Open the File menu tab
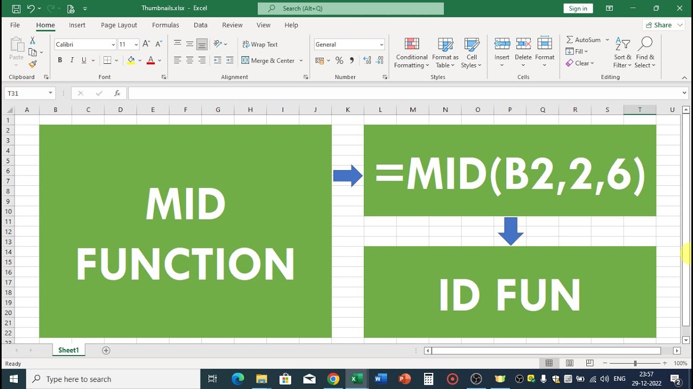This screenshot has height=389, width=693. pyautogui.click(x=15, y=25)
